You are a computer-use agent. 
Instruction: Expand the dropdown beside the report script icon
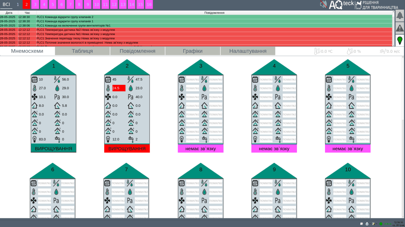coord(376,224)
